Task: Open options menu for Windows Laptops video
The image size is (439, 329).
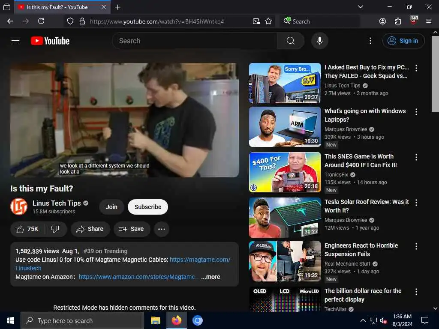Action: click(x=416, y=112)
